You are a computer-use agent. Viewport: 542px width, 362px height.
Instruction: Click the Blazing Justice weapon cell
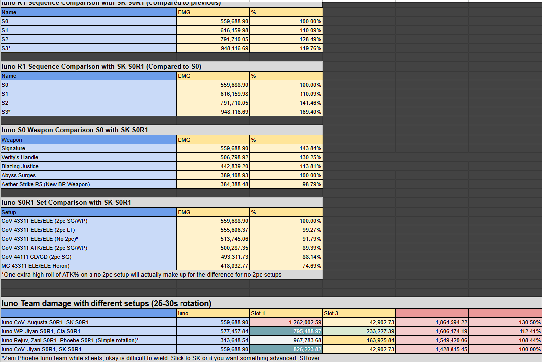pos(89,166)
